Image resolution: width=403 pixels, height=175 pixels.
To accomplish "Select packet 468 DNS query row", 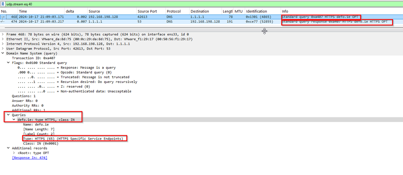I will coord(201,16).
